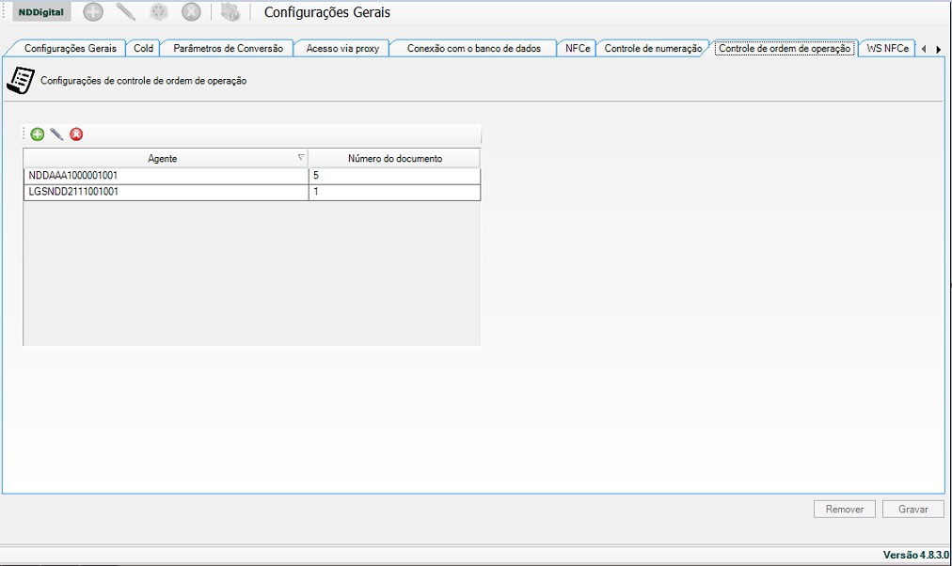Select the NDDAAA1000001001 agent row
This screenshot has height=566, width=952.
[166, 176]
